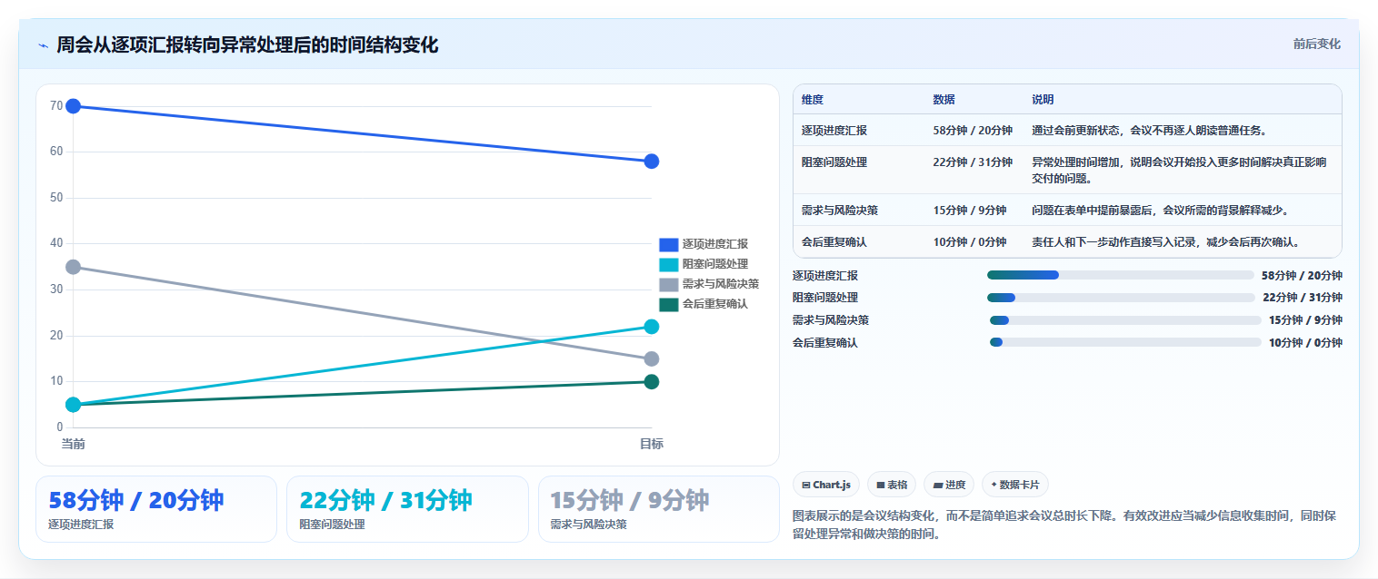Open the 15分钟 / 9分钟 stat card

[x=659, y=509]
